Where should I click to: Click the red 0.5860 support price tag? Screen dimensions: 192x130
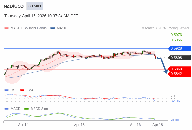click(x=179, y=69)
